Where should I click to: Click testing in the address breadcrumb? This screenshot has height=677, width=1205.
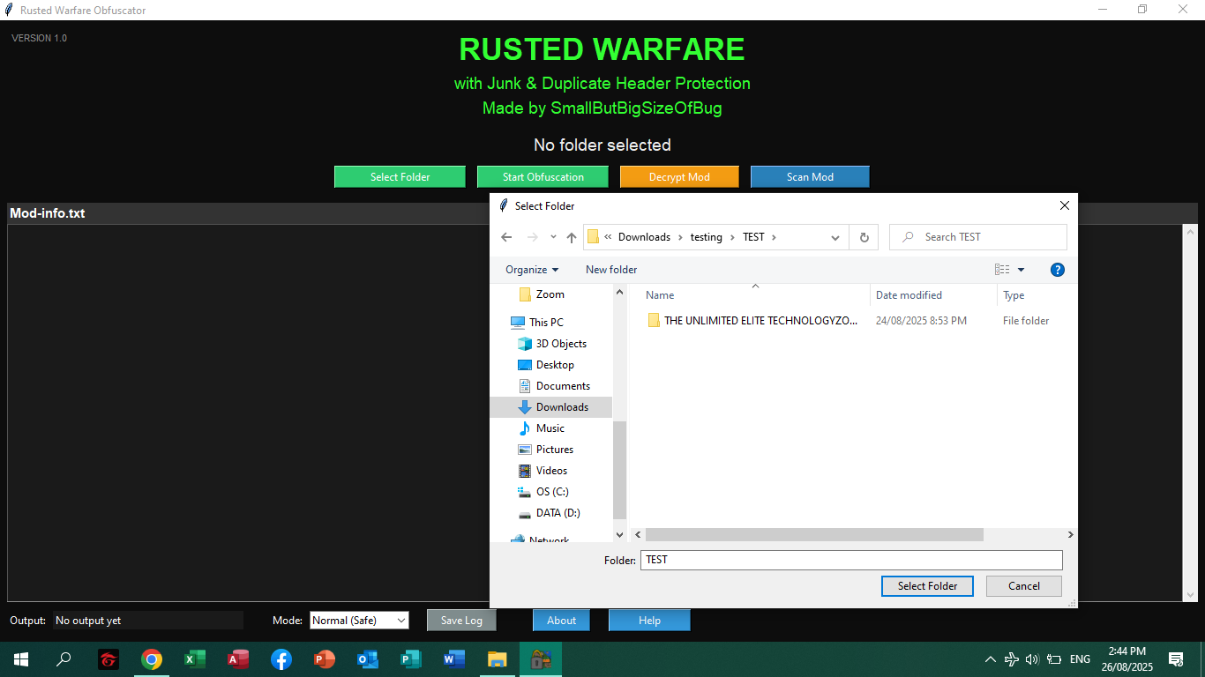pos(706,237)
